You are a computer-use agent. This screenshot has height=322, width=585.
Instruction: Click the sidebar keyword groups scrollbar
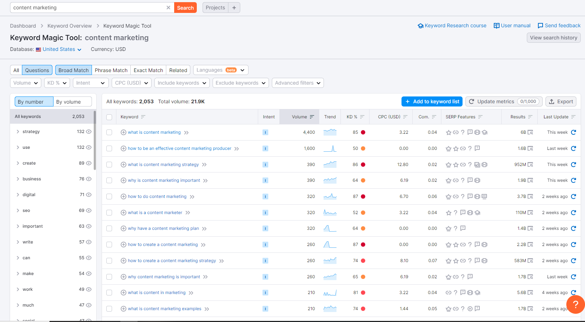95,140
